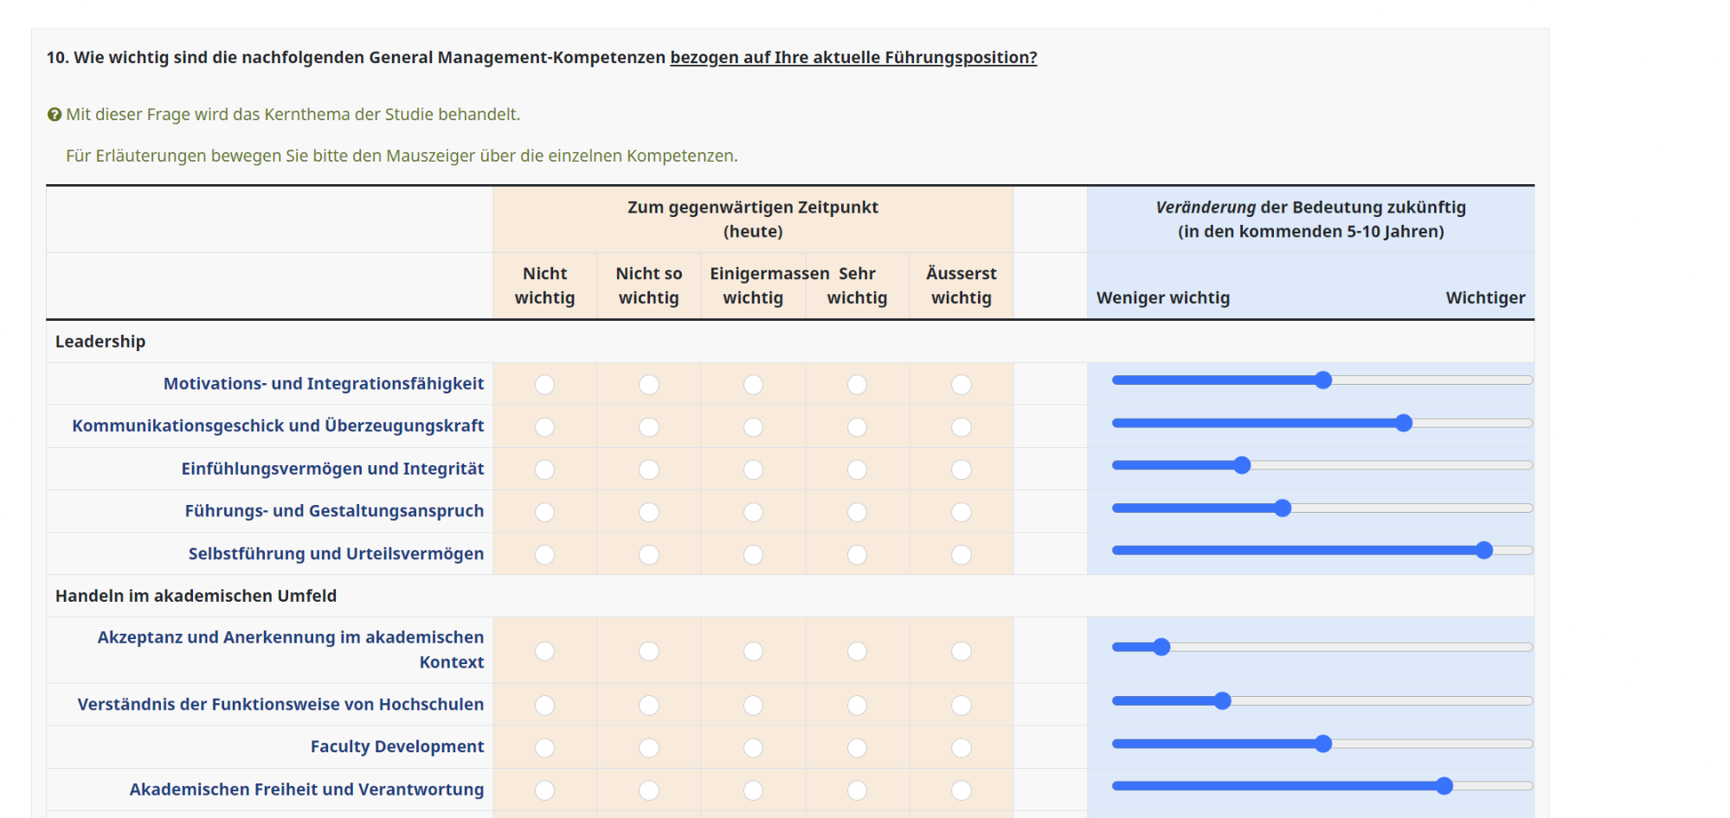1730x818 pixels.
Task: Select 'Einigermassen wichtig' for Einfühlungsvermögen und Integrität
Action: 753,470
